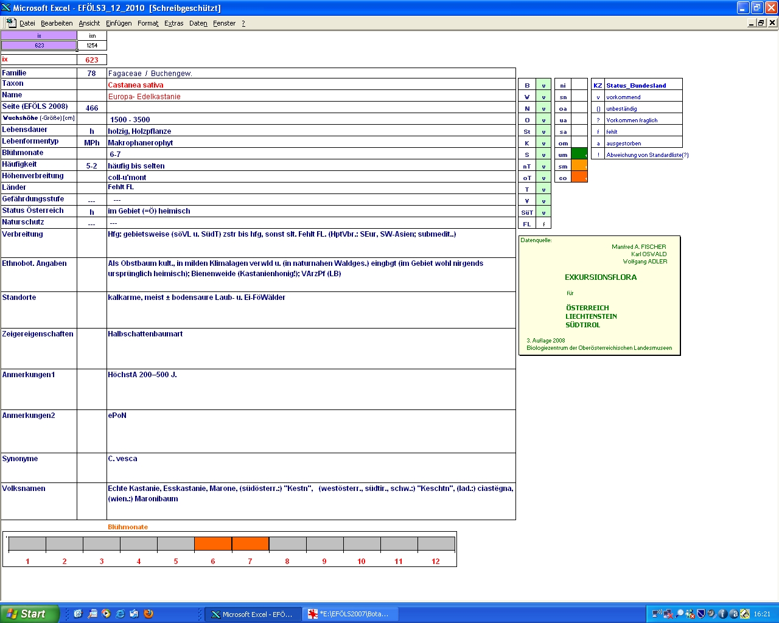Click the dark orange 'co' status color cell
Viewport: 779px width, 623px height.
[x=579, y=178]
